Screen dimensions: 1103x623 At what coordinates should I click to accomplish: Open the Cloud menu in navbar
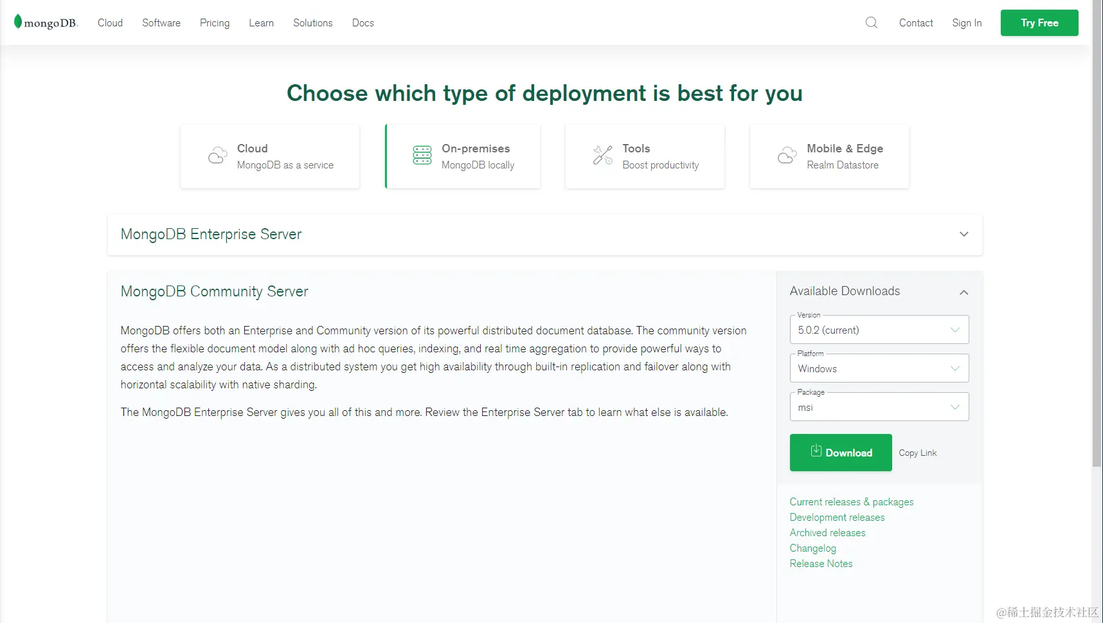click(110, 23)
